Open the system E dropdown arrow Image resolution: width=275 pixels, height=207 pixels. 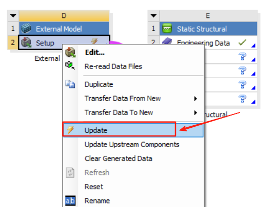pyautogui.click(x=153, y=16)
